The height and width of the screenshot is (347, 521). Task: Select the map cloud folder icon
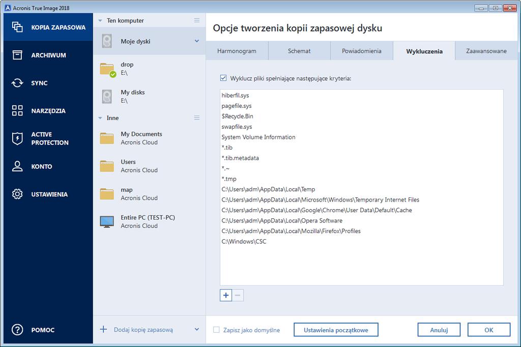click(107, 194)
